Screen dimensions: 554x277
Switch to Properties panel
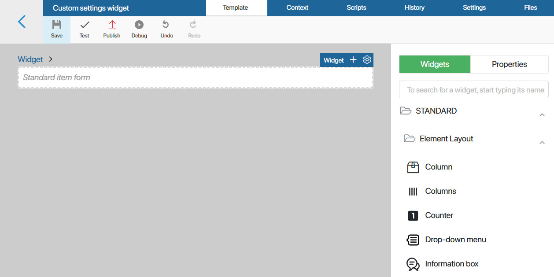tap(510, 64)
